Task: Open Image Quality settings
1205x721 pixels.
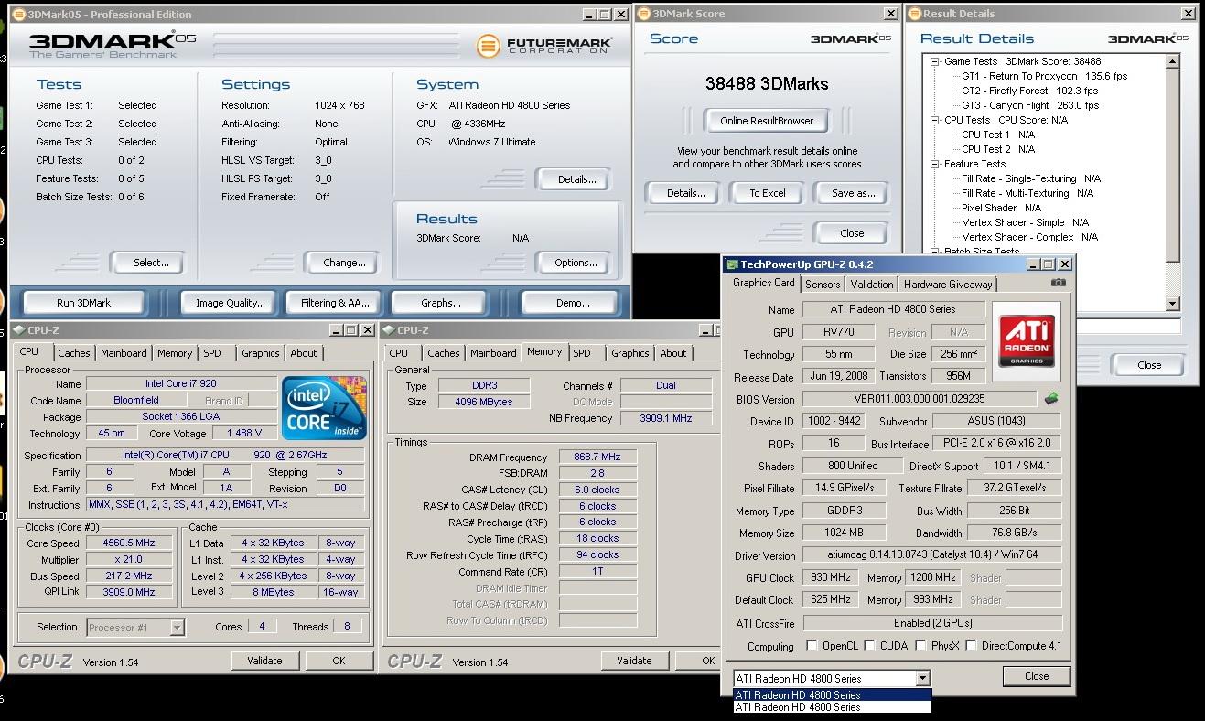Action: (231, 303)
